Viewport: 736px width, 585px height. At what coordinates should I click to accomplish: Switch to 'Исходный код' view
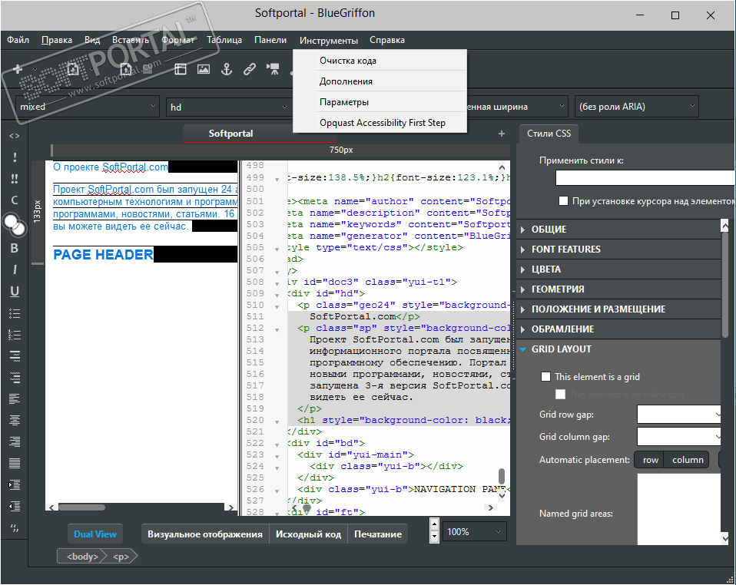(x=308, y=534)
